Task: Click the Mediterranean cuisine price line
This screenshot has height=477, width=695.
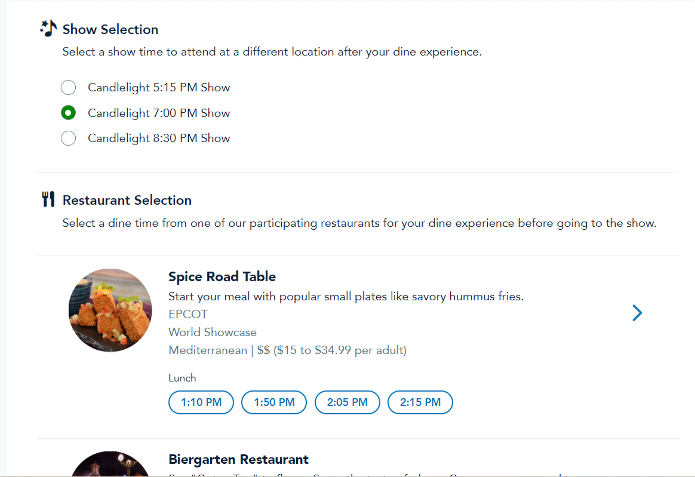Action: pos(287,350)
